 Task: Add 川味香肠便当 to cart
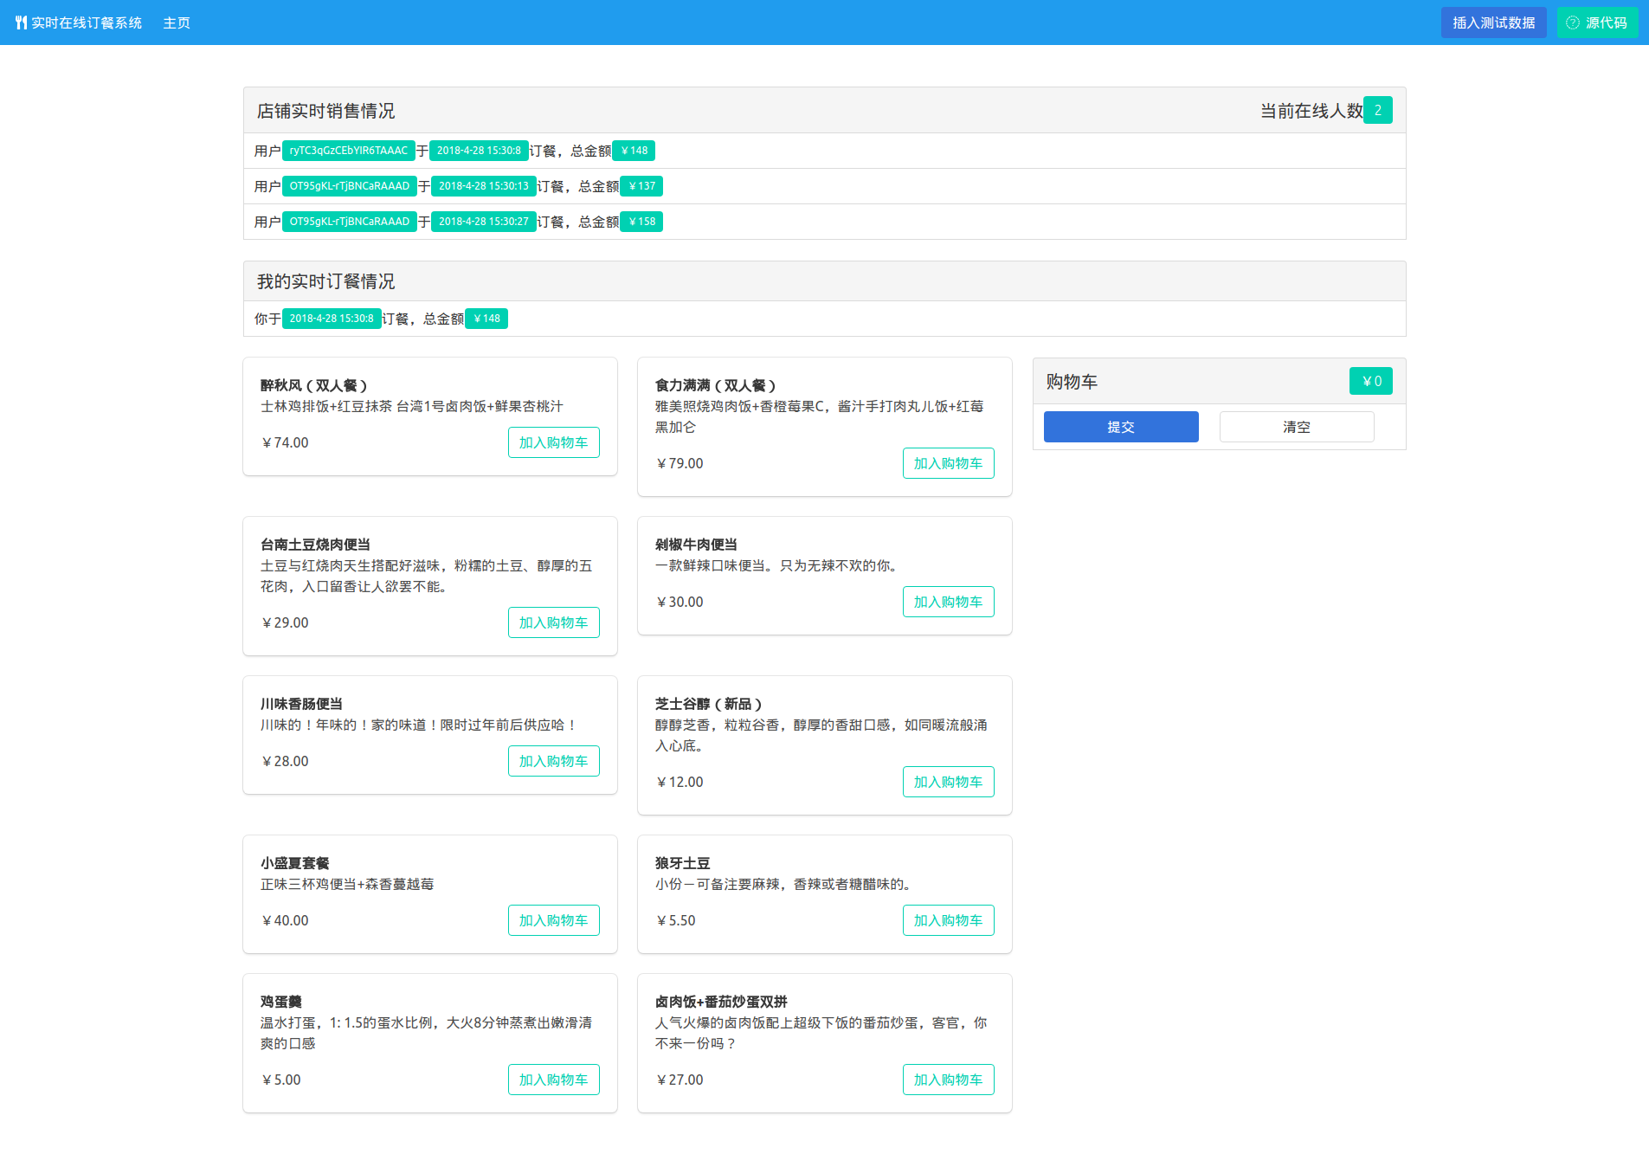click(x=554, y=761)
